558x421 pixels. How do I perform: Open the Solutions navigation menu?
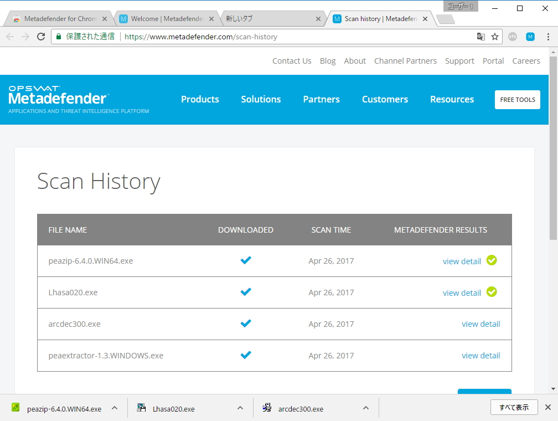coord(261,99)
